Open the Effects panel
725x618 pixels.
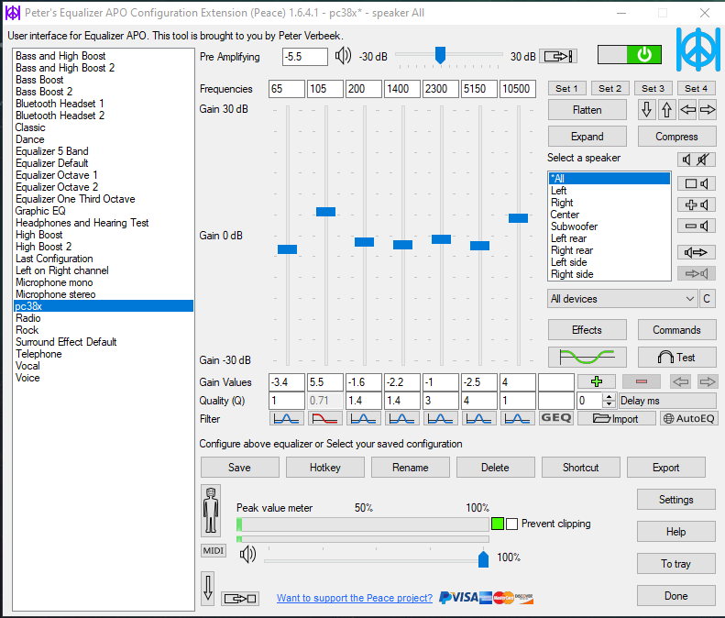coord(588,330)
